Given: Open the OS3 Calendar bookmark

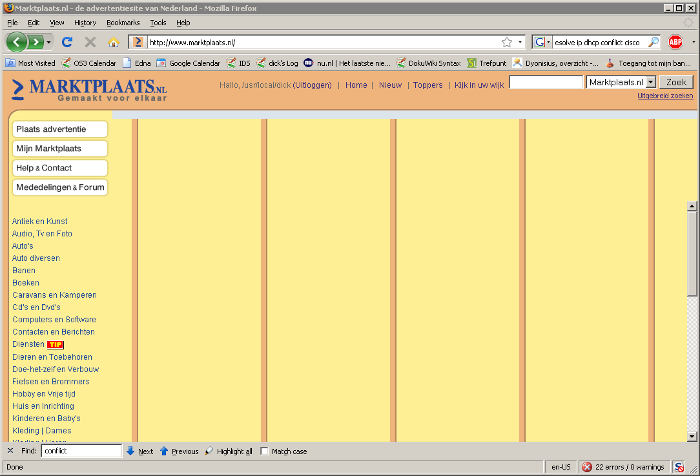Looking at the screenshot, I should click(89, 63).
